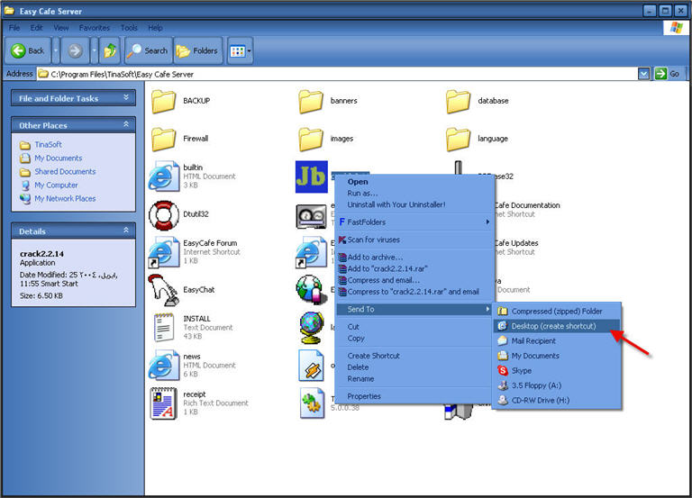
Task: Open the Back history dropdown arrow
Action: pos(56,50)
